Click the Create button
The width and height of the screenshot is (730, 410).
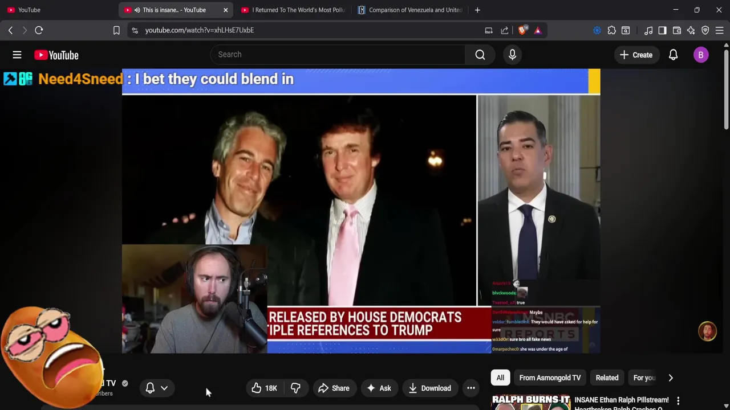[636, 55]
